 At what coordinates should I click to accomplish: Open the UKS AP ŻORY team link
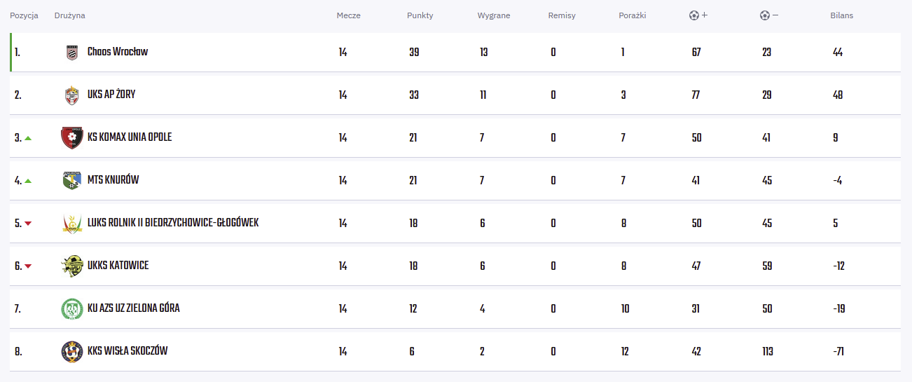(x=111, y=95)
